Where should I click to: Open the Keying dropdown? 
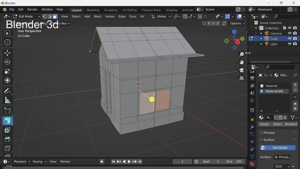[x=39, y=161]
